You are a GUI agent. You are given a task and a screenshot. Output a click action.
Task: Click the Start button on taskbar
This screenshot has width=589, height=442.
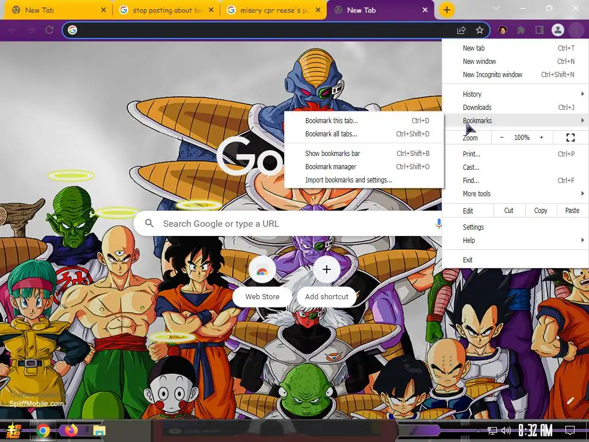click(14, 430)
